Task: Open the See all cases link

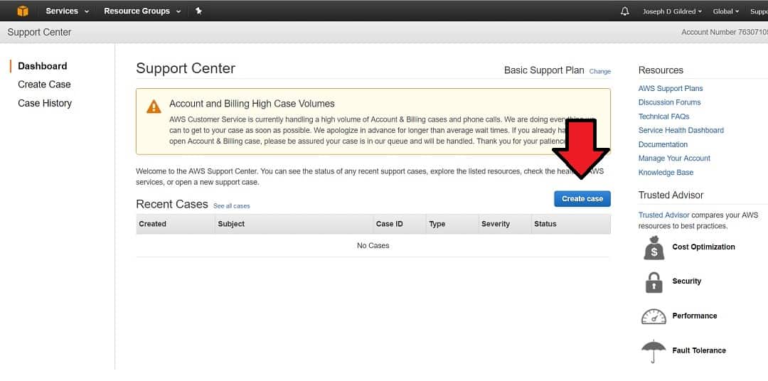Action: coord(232,206)
